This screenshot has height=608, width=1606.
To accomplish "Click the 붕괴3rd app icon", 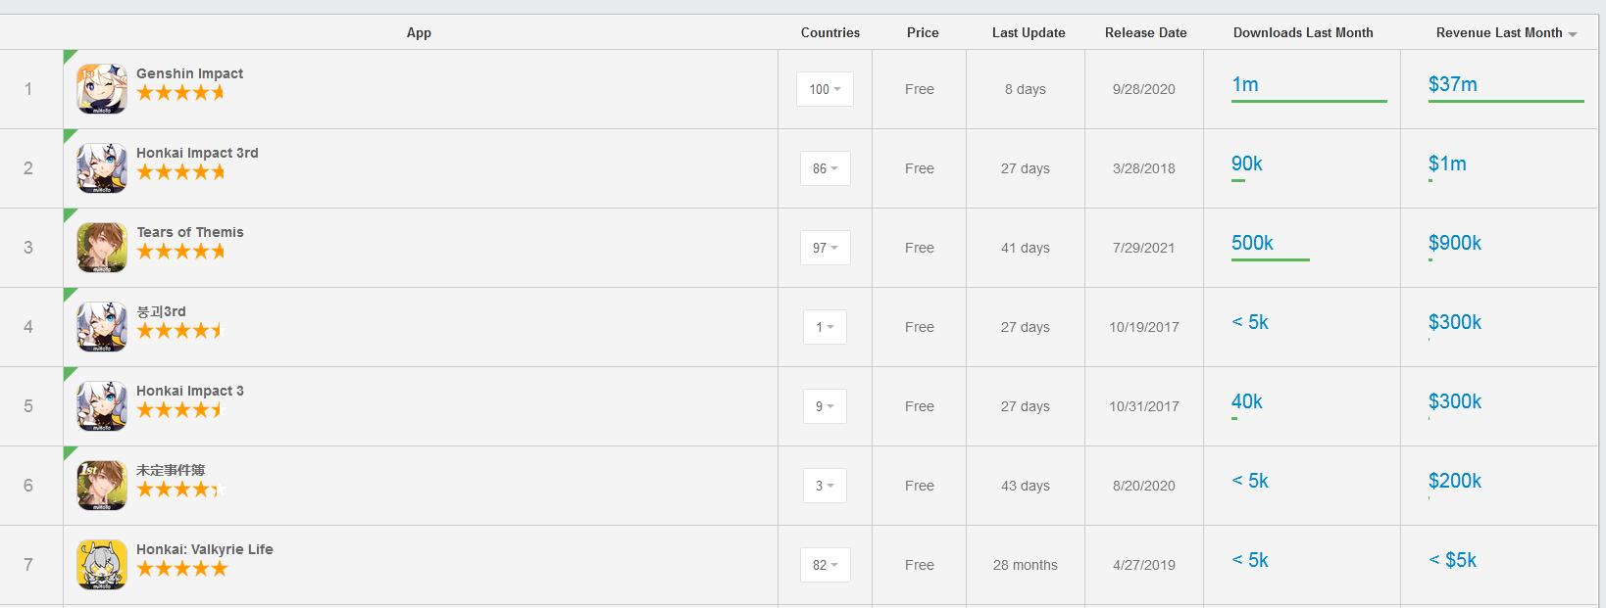I will [102, 327].
